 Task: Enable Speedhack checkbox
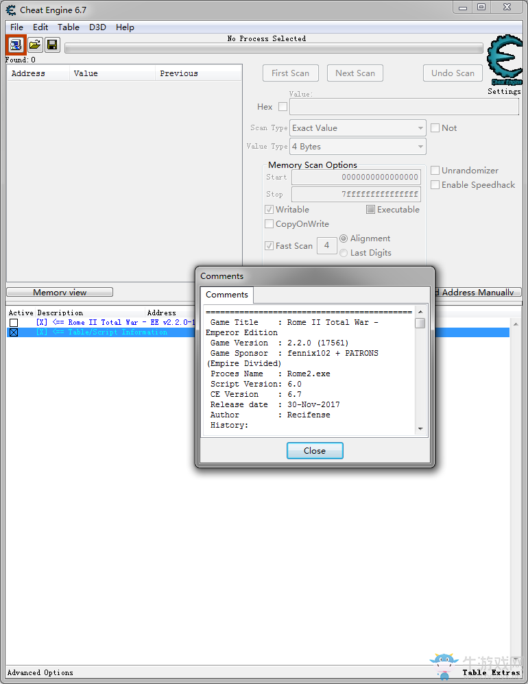point(435,184)
